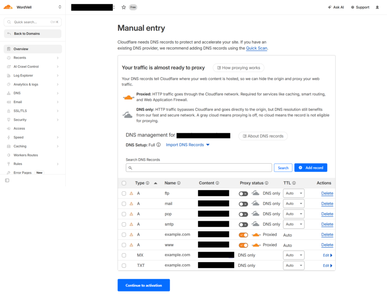
Task: Open Ask AI from the top bar
Action: coord(336,7)
